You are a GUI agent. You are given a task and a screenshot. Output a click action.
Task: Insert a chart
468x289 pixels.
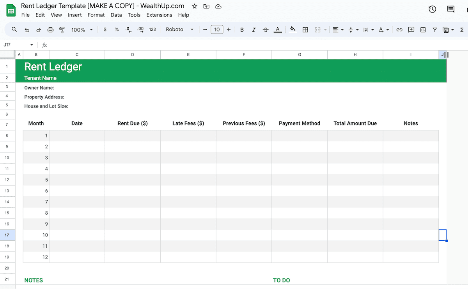click(x=423, y=30)
